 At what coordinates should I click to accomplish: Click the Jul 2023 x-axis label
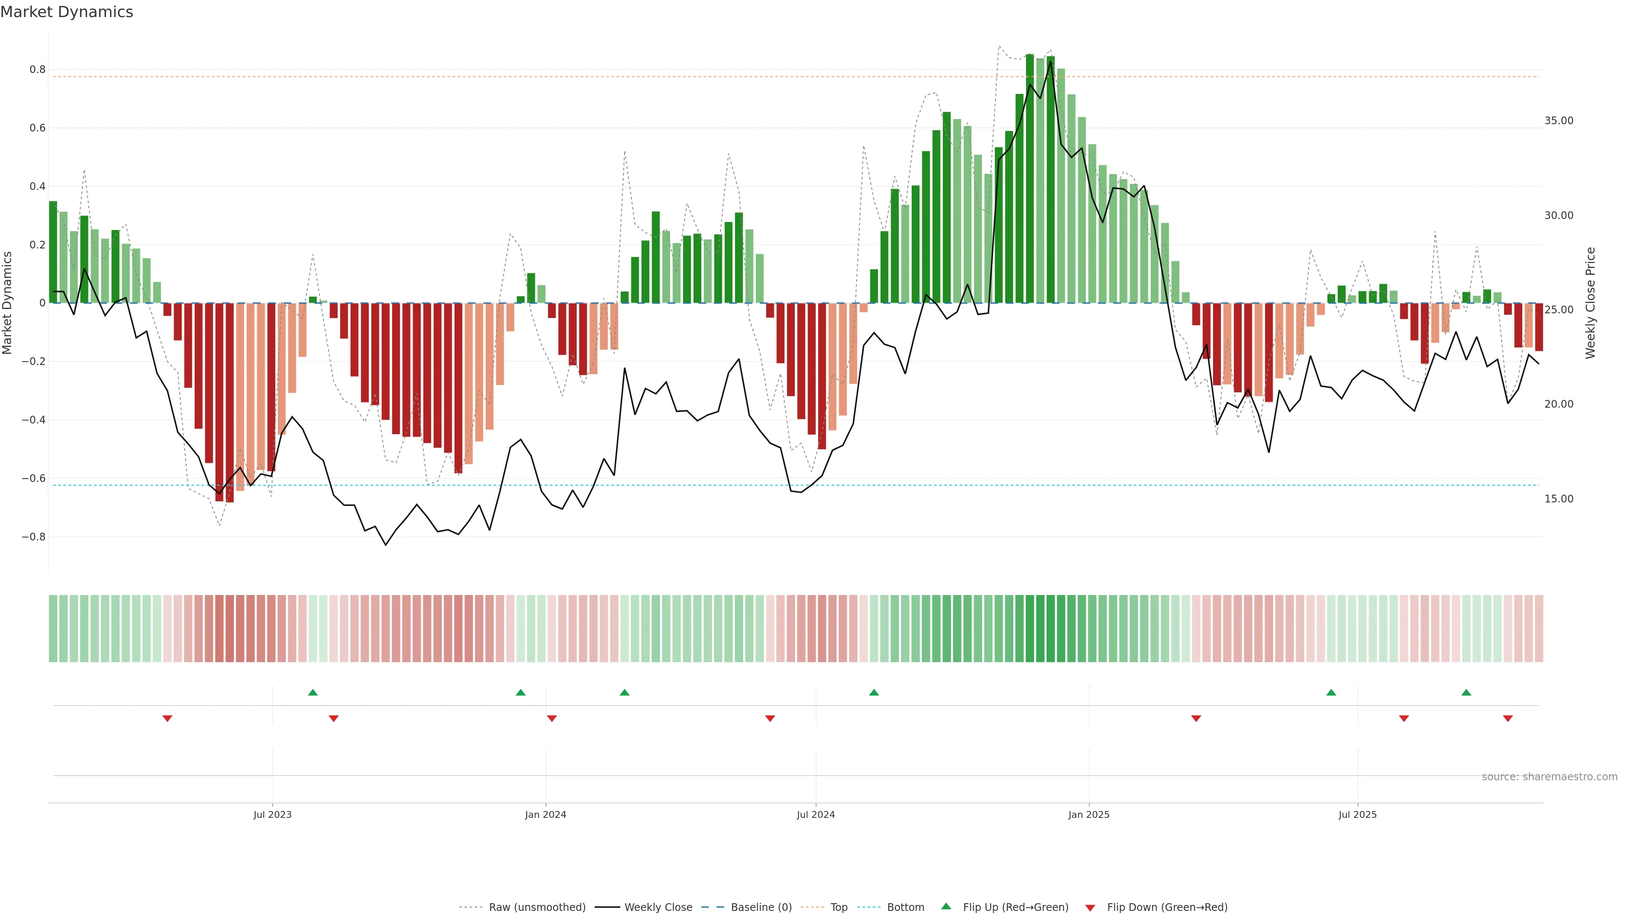[272, 814]
